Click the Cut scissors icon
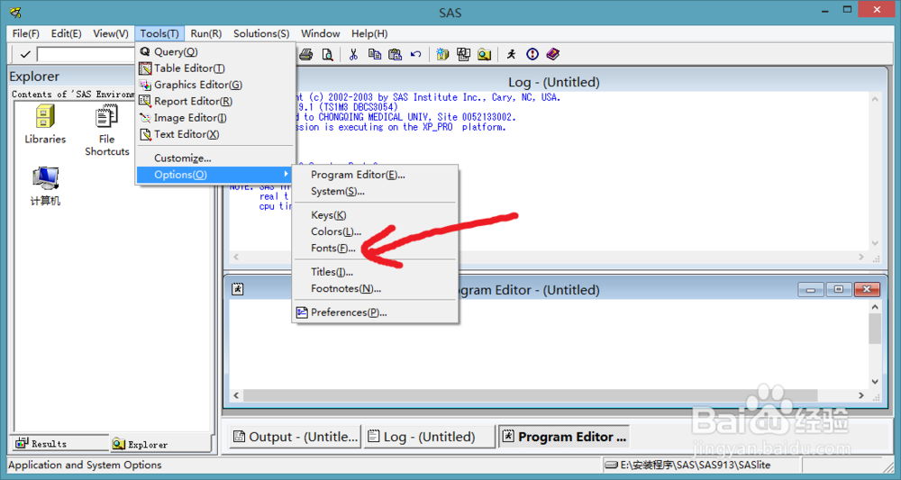This screenshot has height=480, width=901. coord(353,55)
